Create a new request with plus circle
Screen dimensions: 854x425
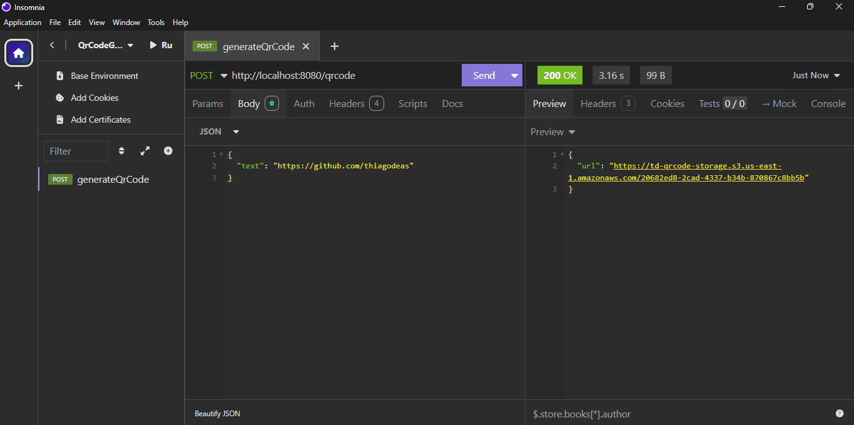point(168,151)
